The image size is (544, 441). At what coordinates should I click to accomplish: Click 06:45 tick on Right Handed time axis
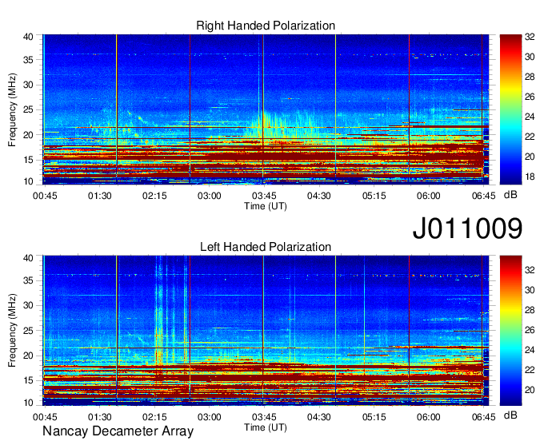484,196
